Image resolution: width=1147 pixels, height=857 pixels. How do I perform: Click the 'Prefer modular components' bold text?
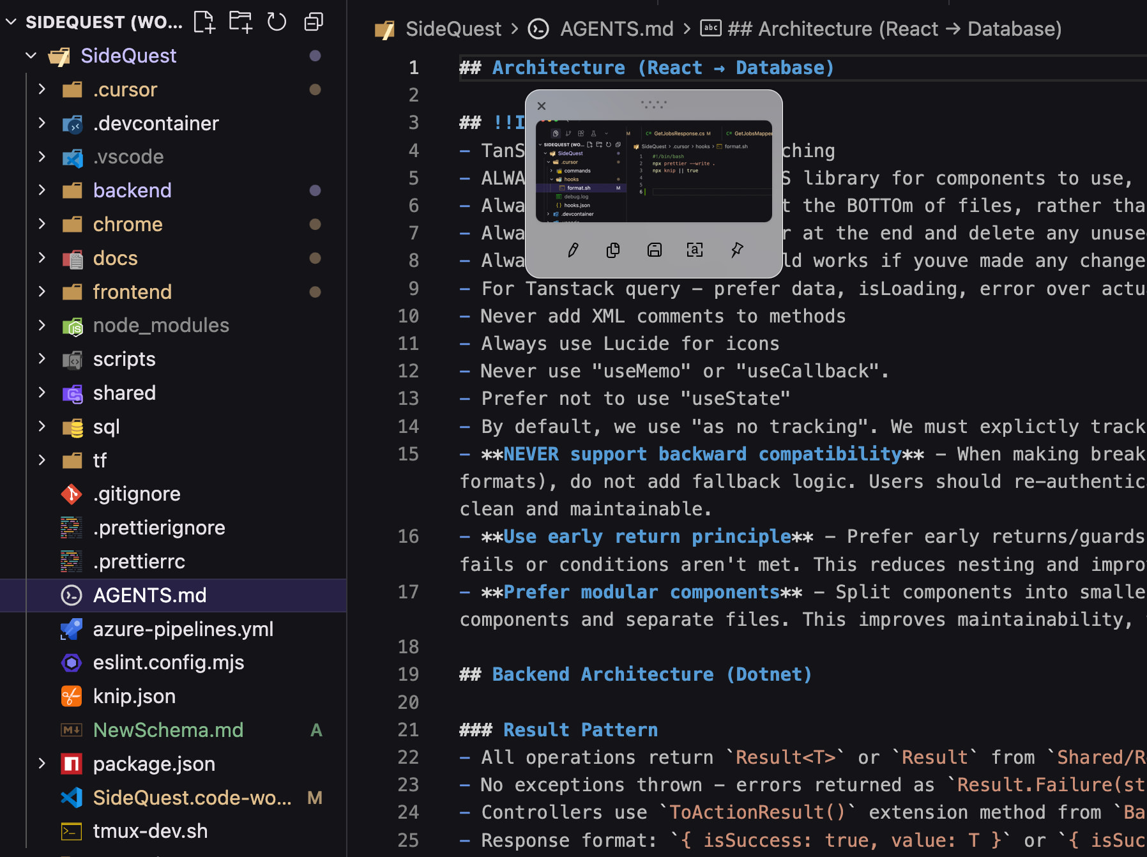point(642,592)
